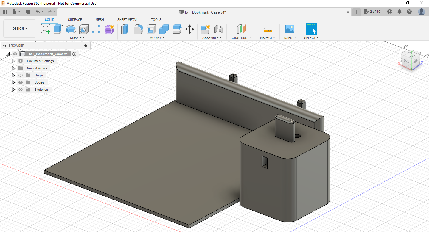Click the BACK face of the ViewCube

point(406,62)
